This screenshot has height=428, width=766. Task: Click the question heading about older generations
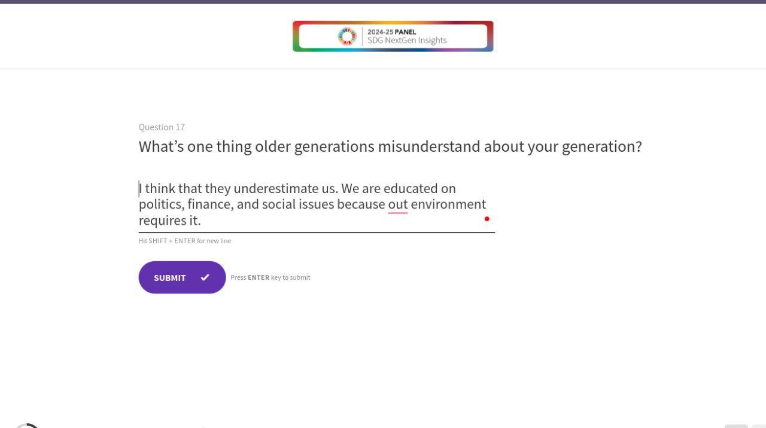[390, 146]
